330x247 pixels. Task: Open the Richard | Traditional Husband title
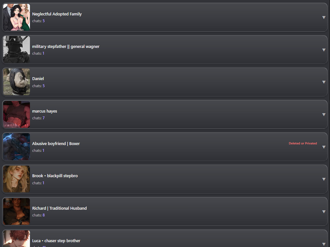pos(59,208)
